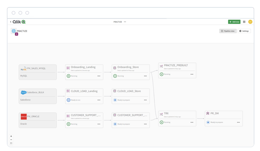The height and width of the screenshot is (151, 260).
Task: Open more options for CUSTOMER_SUPPORT landing task
Action: tap(99, 124)
